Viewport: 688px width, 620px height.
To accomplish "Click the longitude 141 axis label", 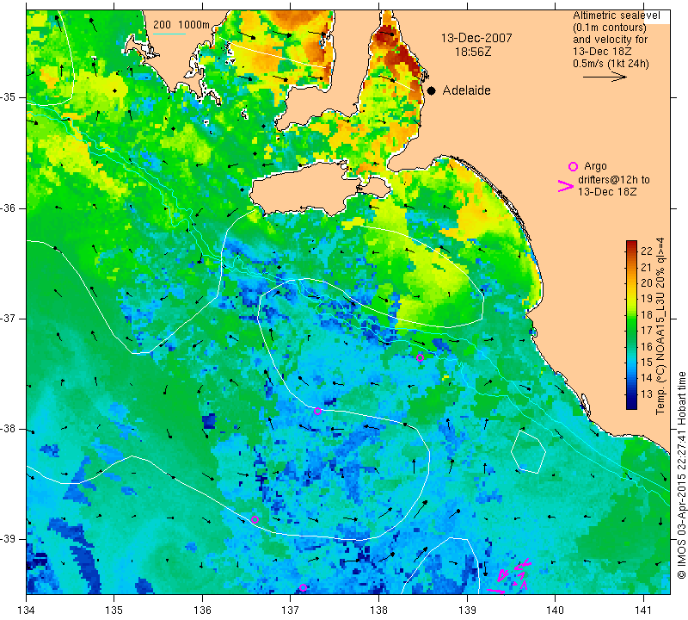I will tap(643, 611).
